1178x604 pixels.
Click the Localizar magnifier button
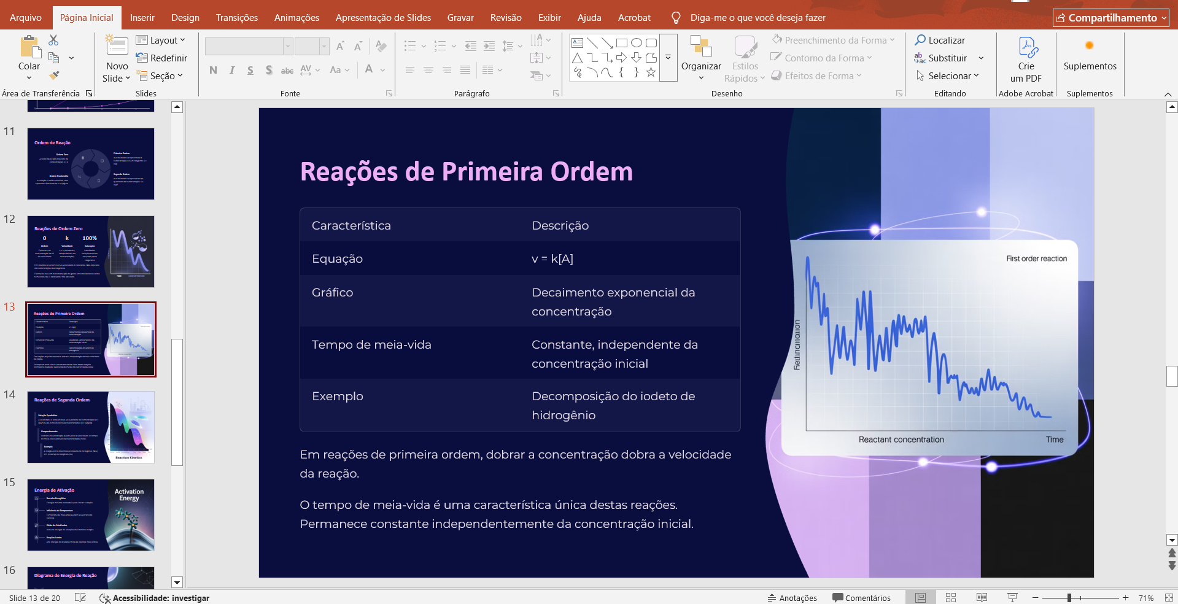point(940,40)
